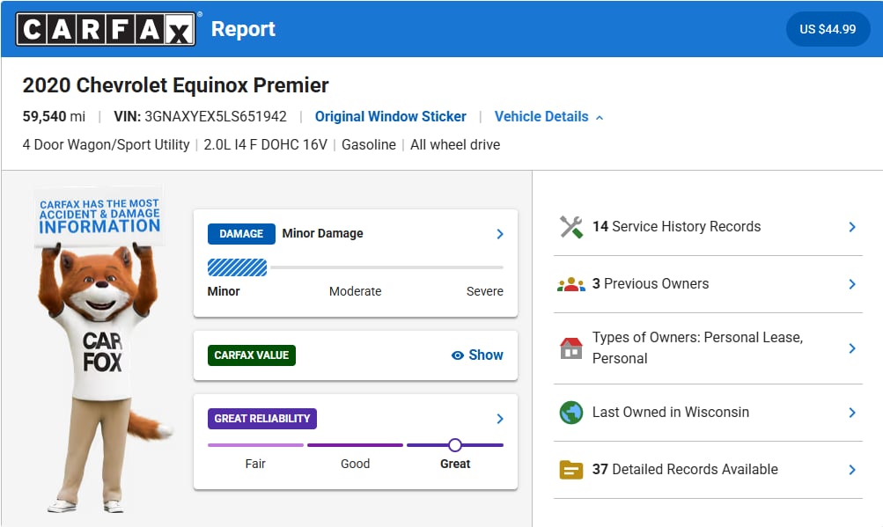Click the globe last owned icon
Viewport: 883px width, 527px height.
point(571,412)
